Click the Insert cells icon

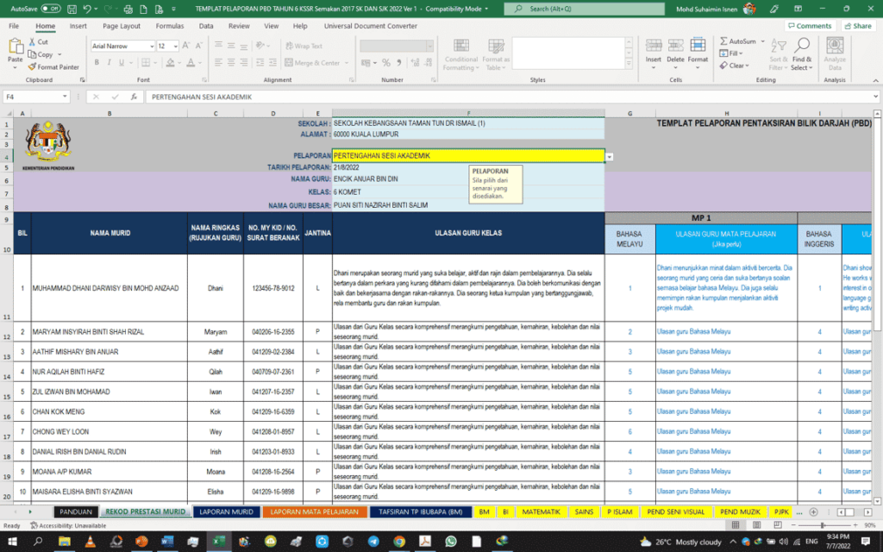(654, 49)
